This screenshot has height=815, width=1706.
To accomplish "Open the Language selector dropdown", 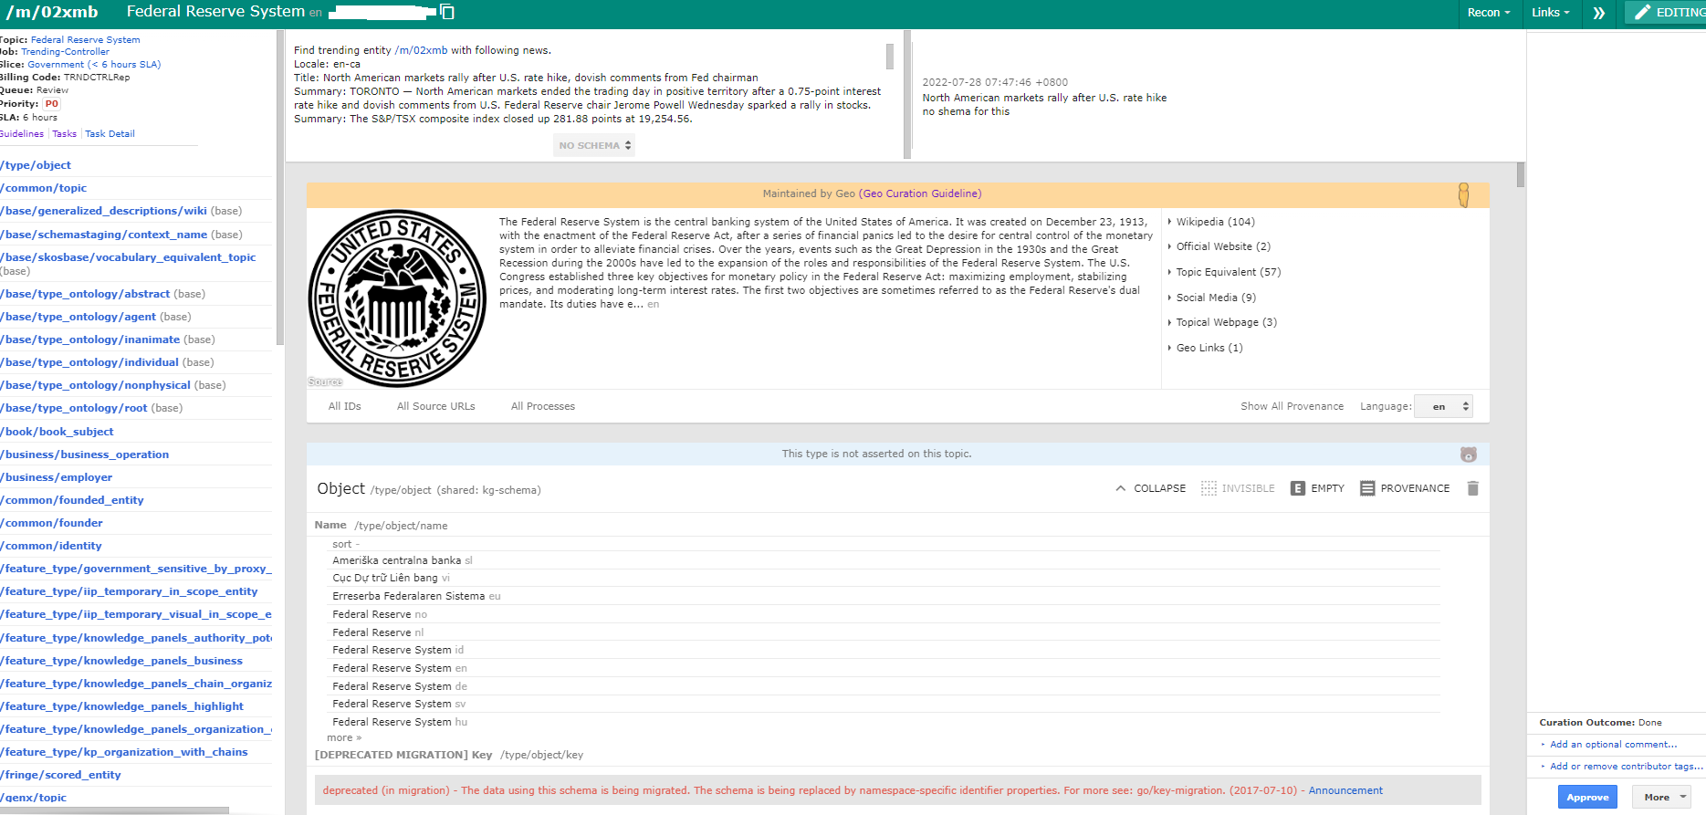I will [x=1443, y=406].
